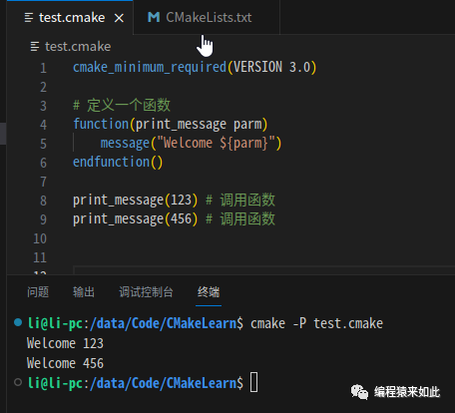Click print_message(456) on line 9
Image resolution: width=455 pixels, height=413 pixels.
coord(135,219)
